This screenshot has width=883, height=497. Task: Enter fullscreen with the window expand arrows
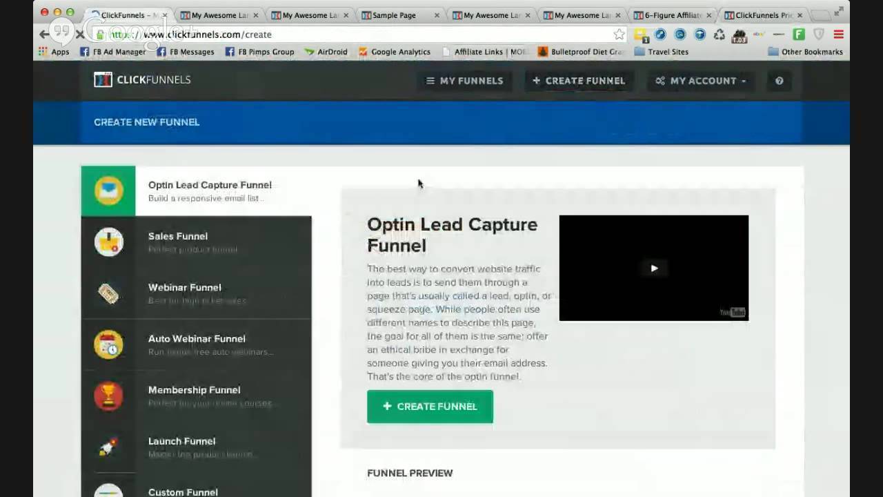point(839,12)
